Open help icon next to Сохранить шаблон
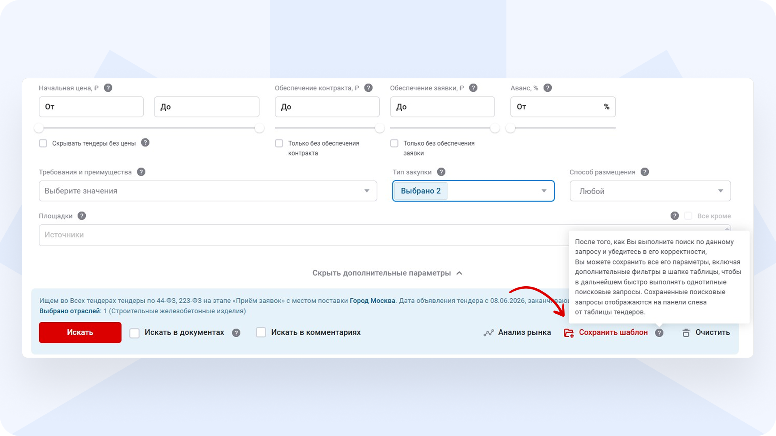776x436 pixels. 659,333
